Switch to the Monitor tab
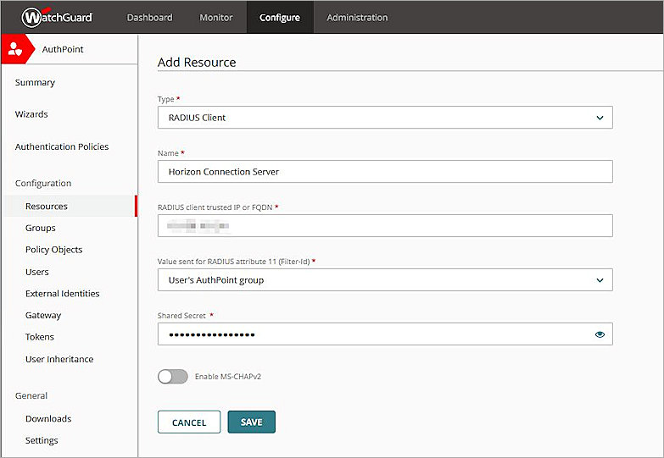This screenshot has height=458, width=664. click(216, 17)
